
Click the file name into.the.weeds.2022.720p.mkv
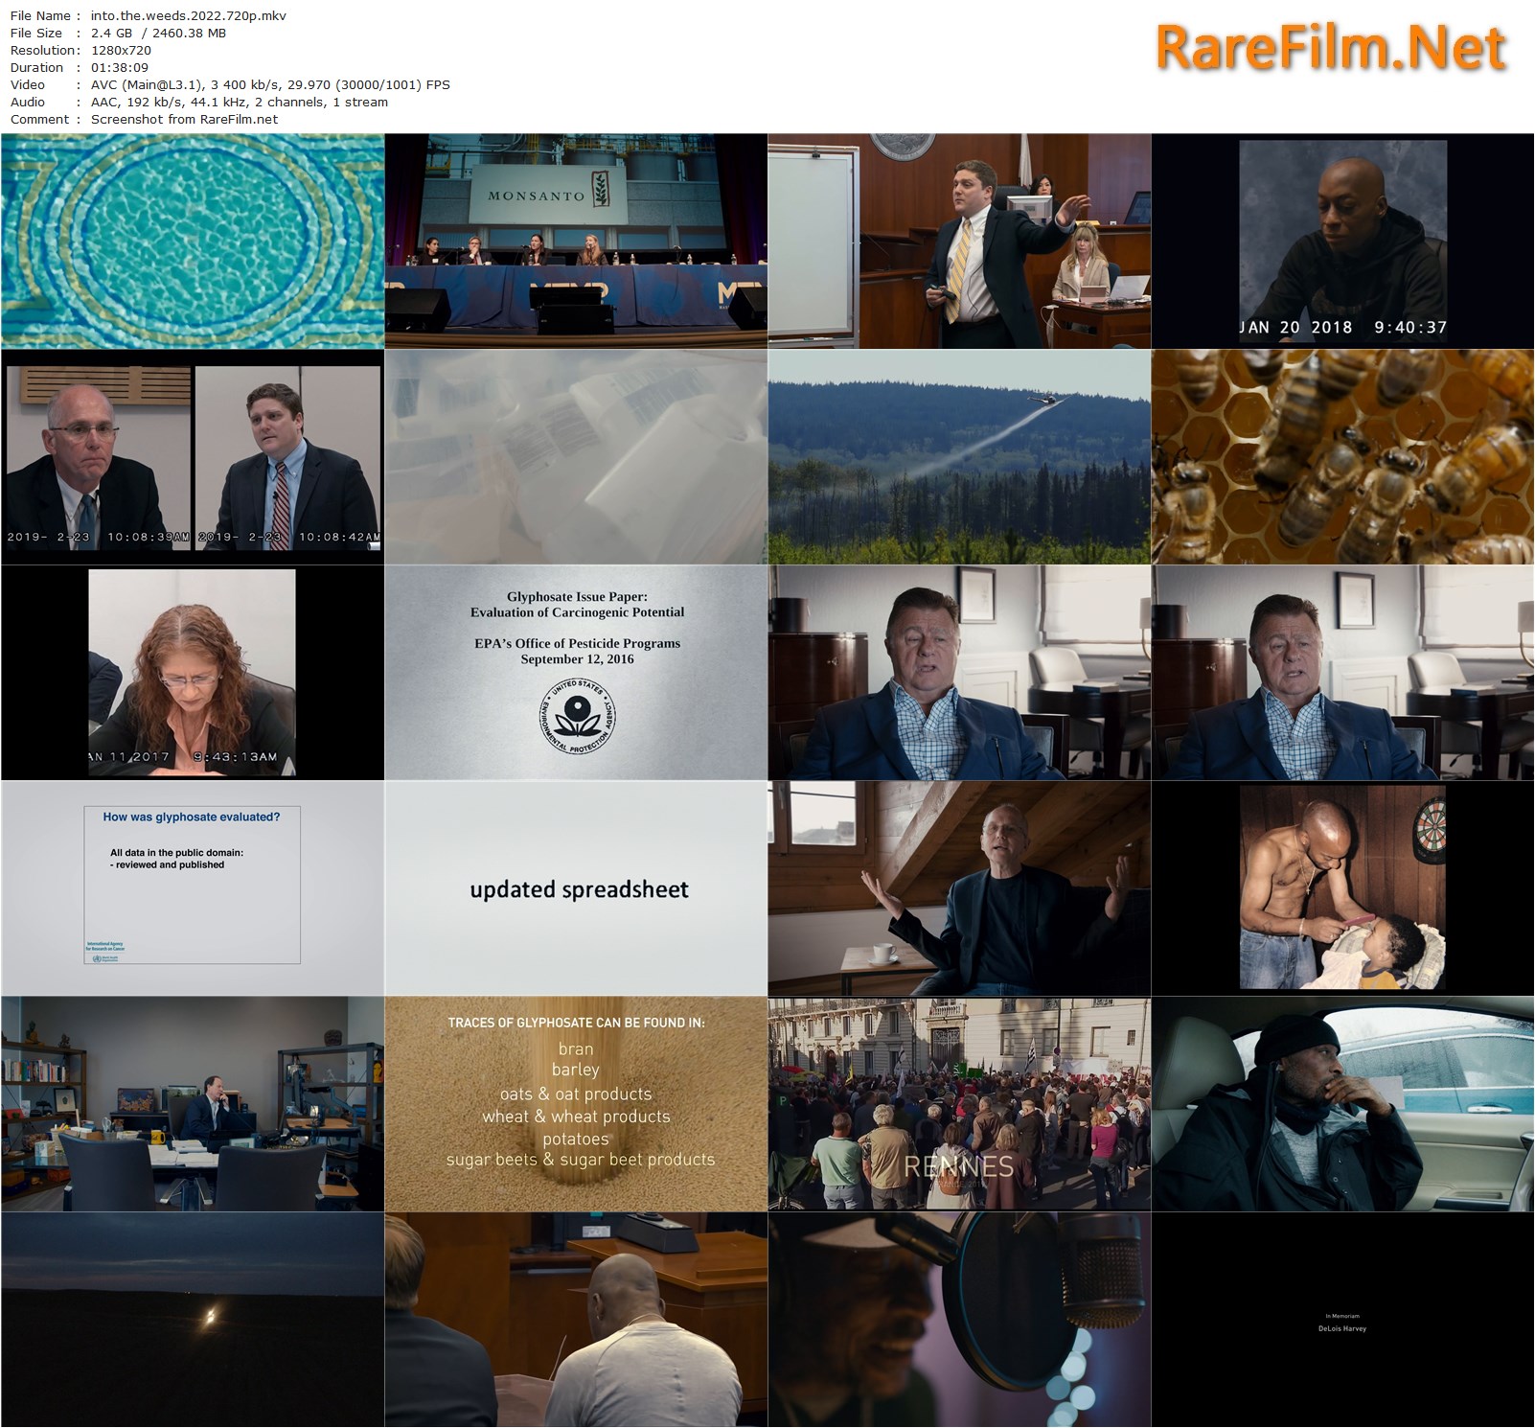coord(188,15)
